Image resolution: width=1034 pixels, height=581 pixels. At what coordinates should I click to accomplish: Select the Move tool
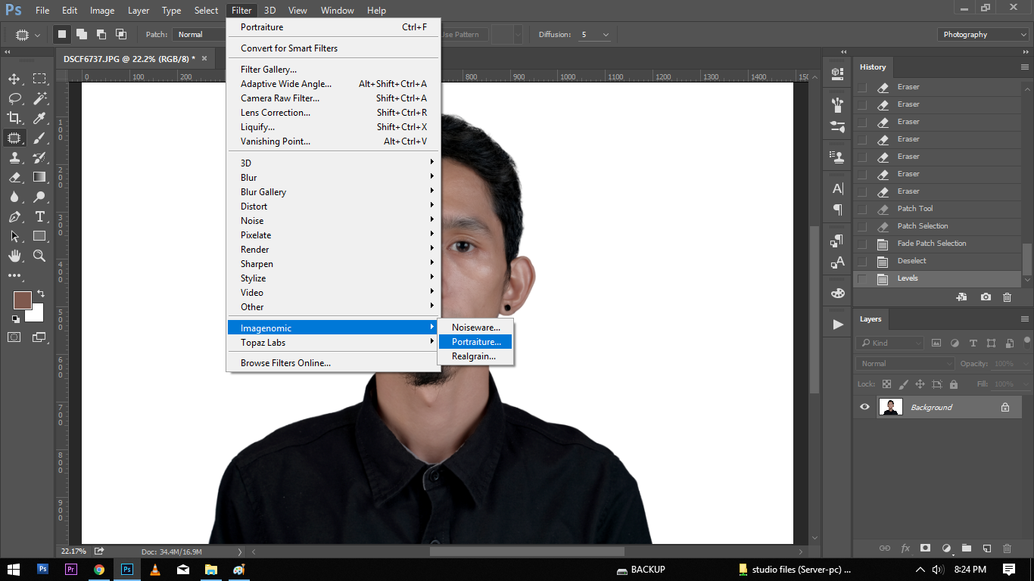14,79
